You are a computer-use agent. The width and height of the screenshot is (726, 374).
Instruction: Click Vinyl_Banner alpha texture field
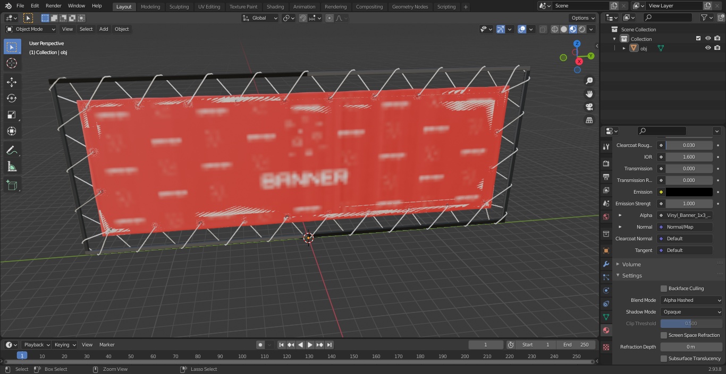685,215
